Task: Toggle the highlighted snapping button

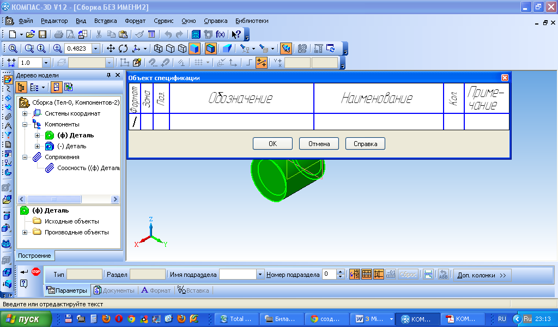Action: pyautogui.click(x=262, y=63)
